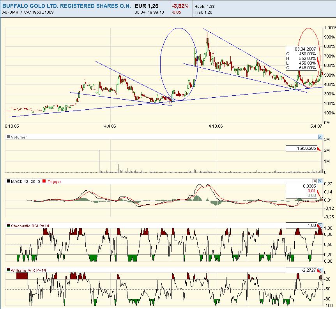Image resolution: width=336 pixels, height=309 pixels.
Task: Click the 03.04.2007 OHLC tooltip box
Action: tap(301, 58)
